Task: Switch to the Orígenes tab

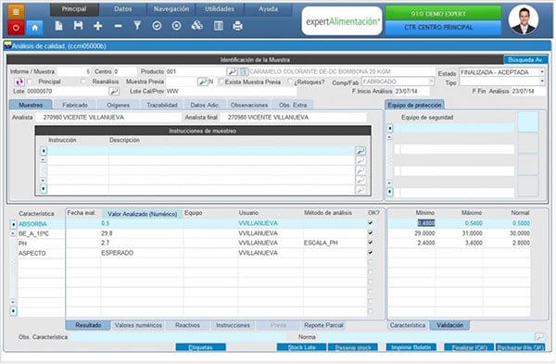Action: [x=118, y=105]
